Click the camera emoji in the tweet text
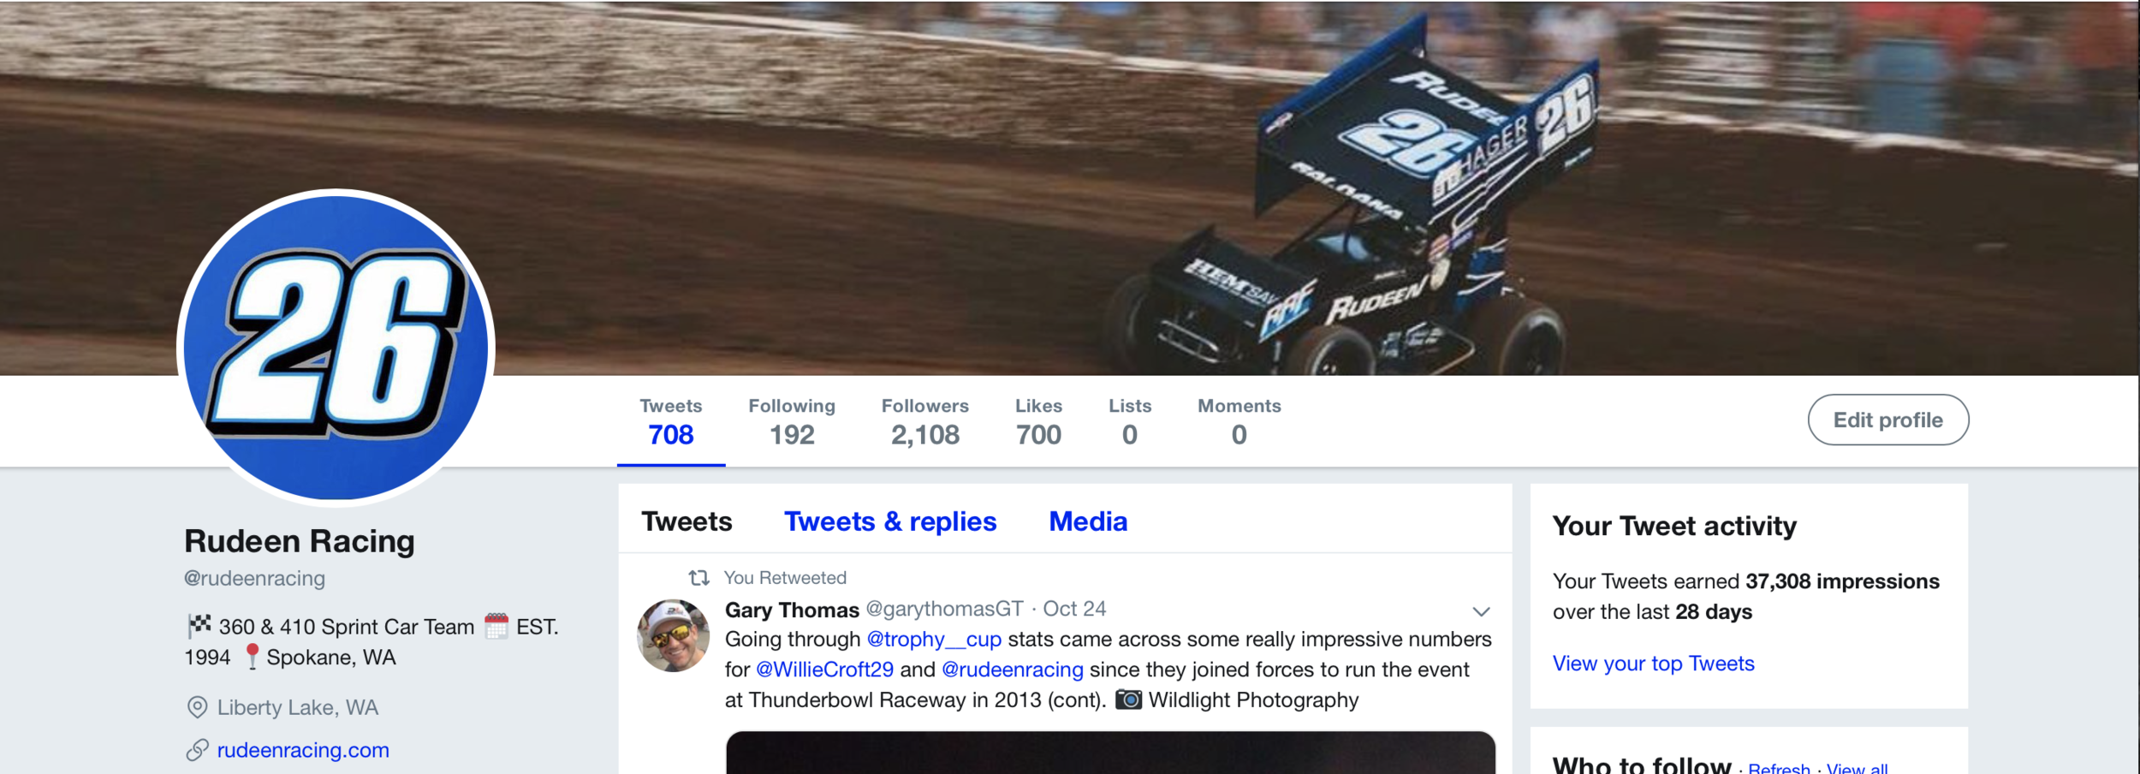Viewport: 2140px width, 774px height. [1128, 700]
